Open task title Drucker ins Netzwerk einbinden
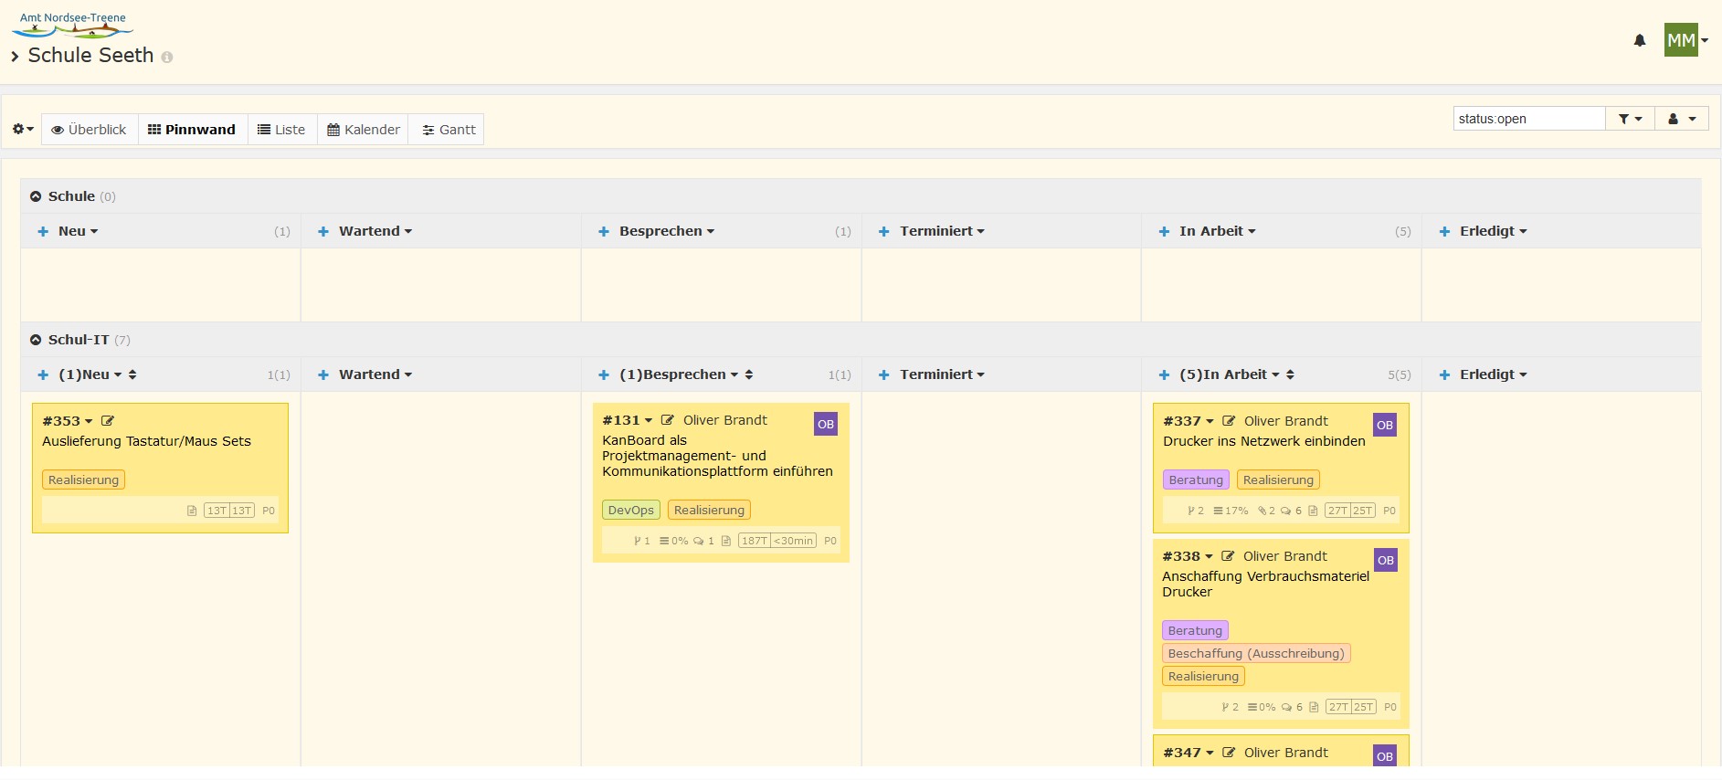This screenshot has width=1722, height=780. coord(1263,441)
